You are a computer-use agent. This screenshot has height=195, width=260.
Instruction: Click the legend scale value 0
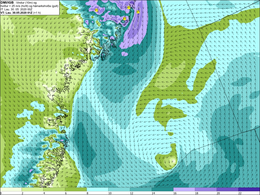1,193
